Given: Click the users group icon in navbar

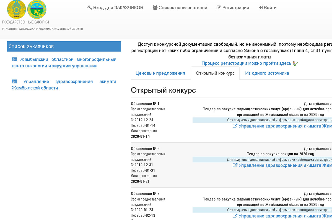Looking at the screenshot, I should pyautogui.click(x=155, y=8).
